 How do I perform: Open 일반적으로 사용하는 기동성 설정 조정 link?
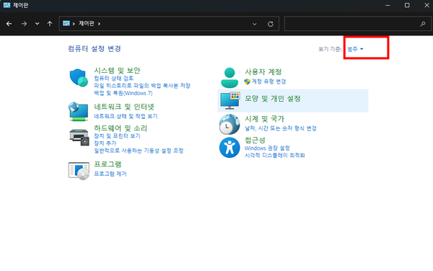coord(139,151)
